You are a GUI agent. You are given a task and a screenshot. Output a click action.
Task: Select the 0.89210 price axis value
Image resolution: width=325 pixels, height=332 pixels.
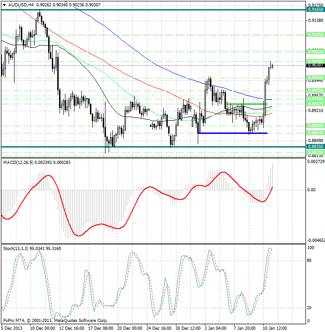[x=316, y=111]
